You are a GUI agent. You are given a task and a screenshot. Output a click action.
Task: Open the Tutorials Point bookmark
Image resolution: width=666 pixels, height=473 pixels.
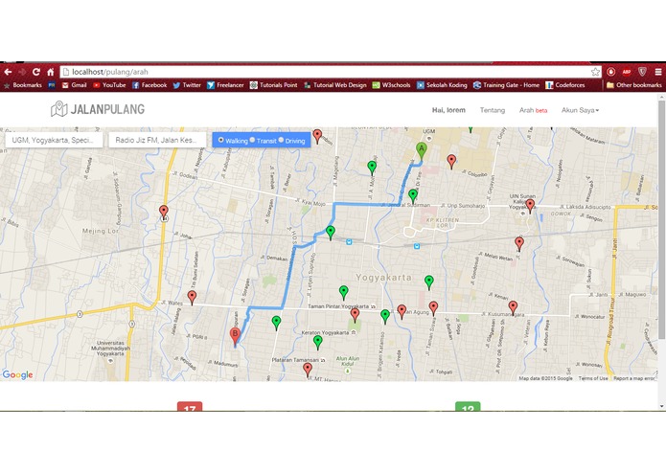click(273, 85)
